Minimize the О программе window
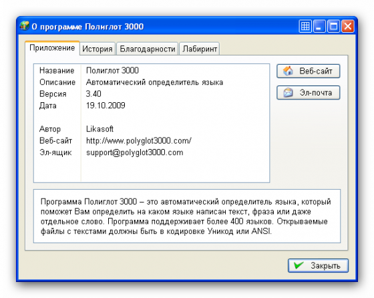The width and height of the screenshot is (374, 298). 319,26
